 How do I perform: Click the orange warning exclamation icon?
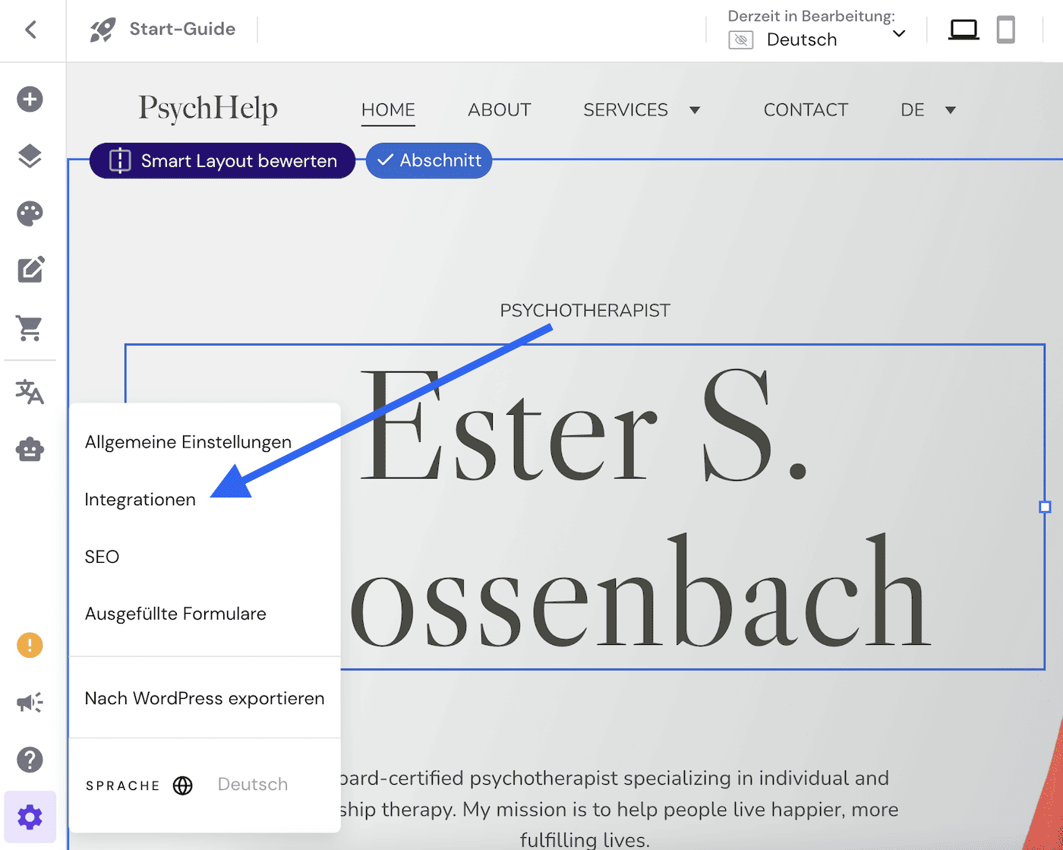point(30,646)
